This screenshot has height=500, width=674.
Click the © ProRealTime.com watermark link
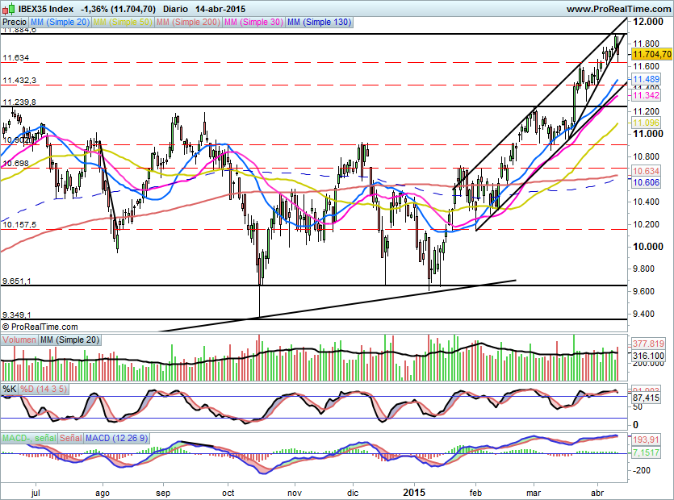(40, 327)
